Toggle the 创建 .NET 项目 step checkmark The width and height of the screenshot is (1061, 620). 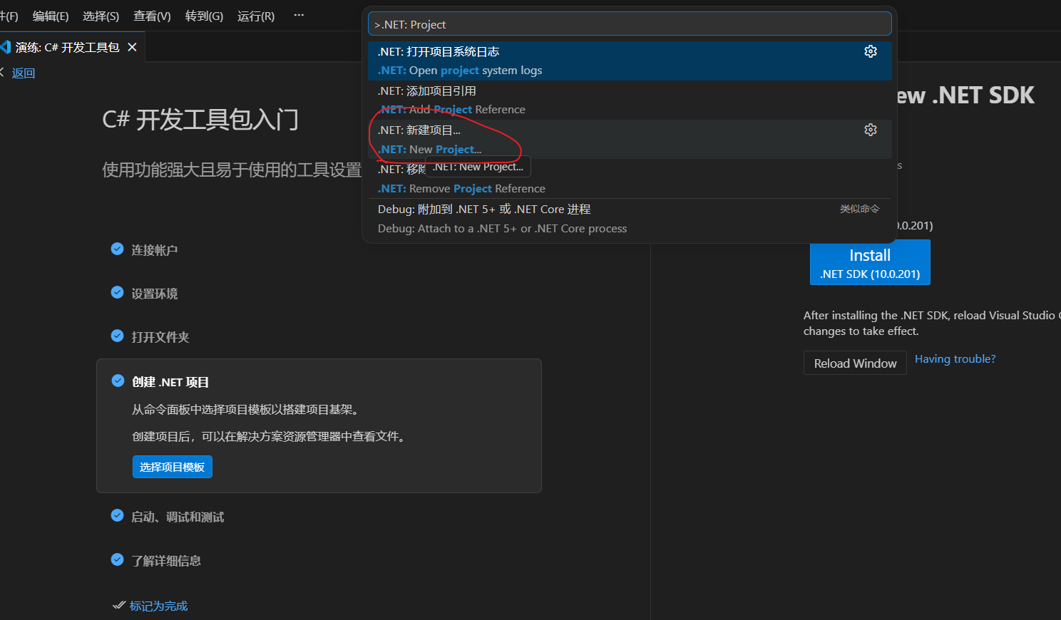tap(118, 381)
